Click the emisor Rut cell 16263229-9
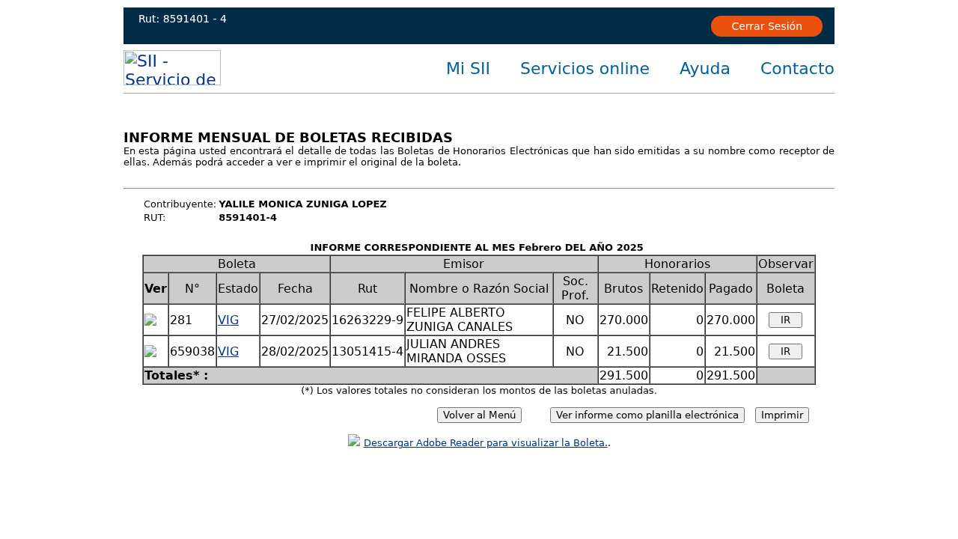 coord(367,320)
